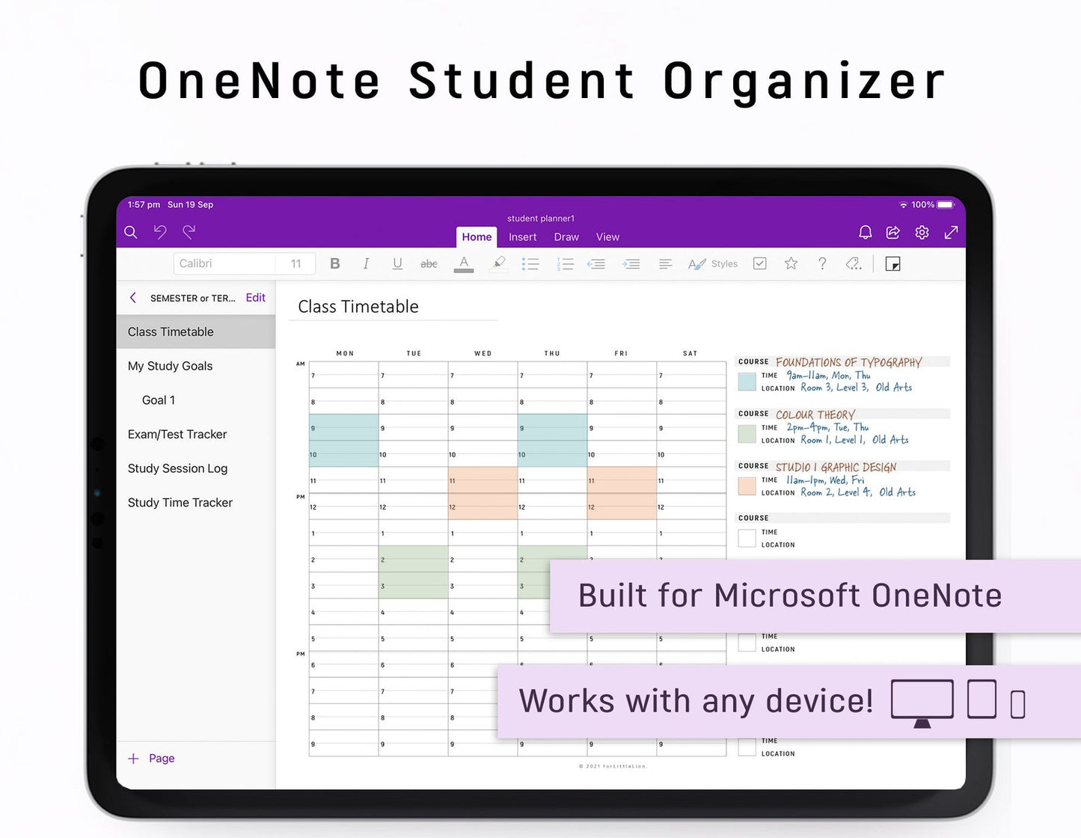Toggle the star Important tag
This screenshot has height=838, width=1081.
[791, 263]
